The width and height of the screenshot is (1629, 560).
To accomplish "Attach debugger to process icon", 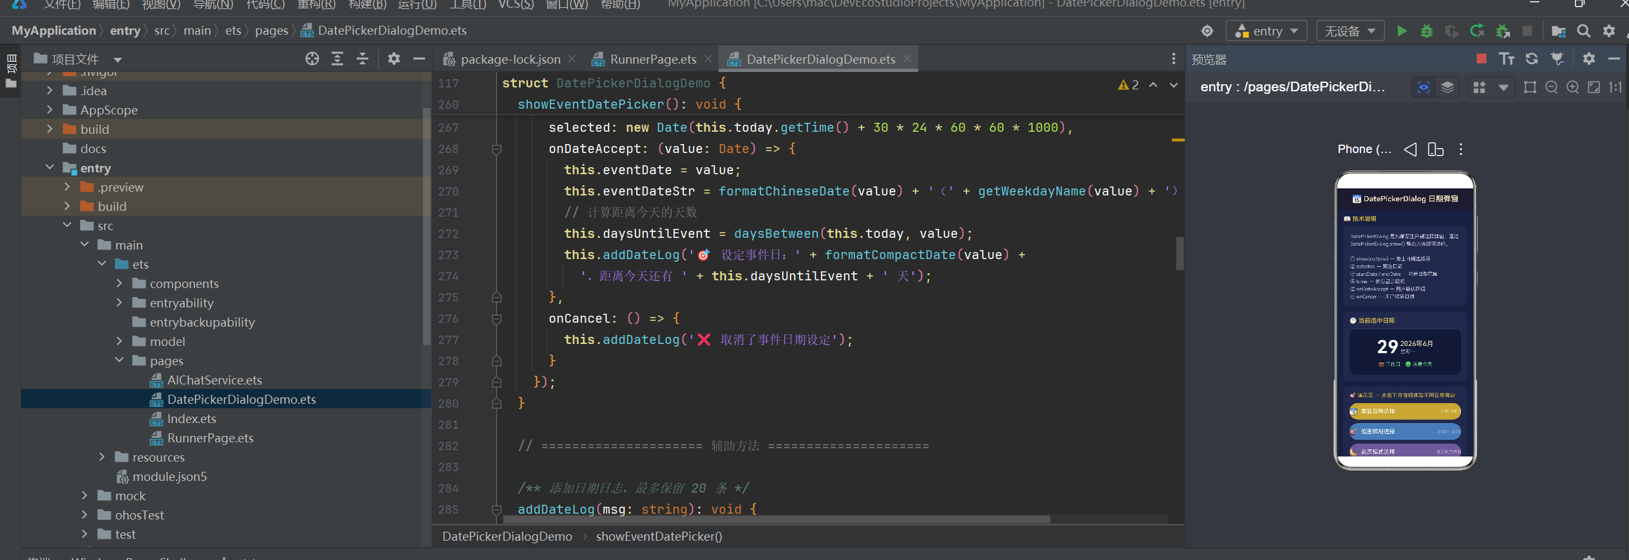I will [1503, 31].
